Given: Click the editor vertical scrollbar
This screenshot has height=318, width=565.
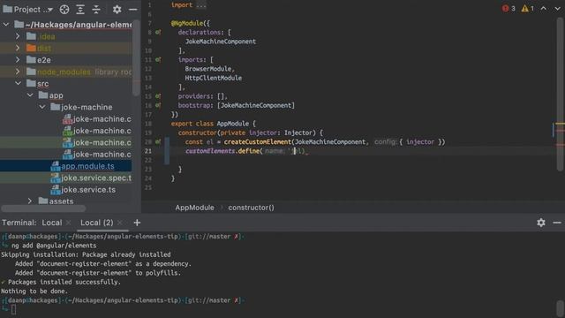Looking at the screenshot, I should tap(560, 94).
